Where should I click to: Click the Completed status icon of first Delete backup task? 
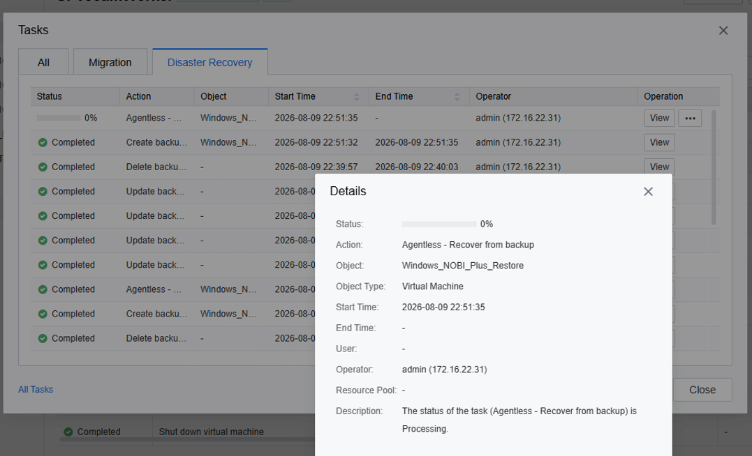43,167
